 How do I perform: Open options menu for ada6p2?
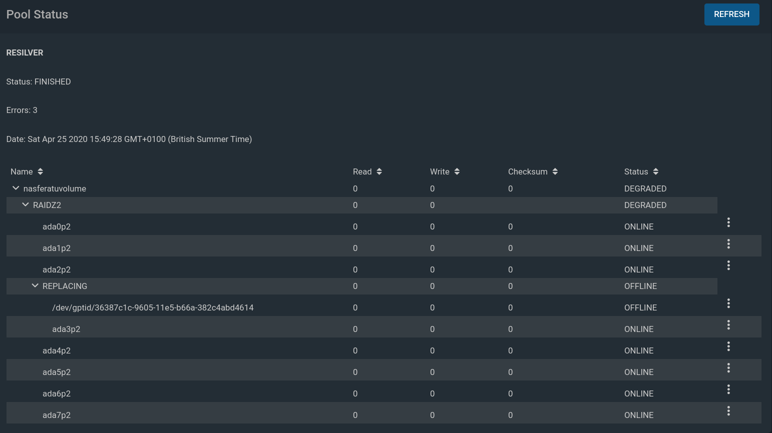(x=728, y=389)
